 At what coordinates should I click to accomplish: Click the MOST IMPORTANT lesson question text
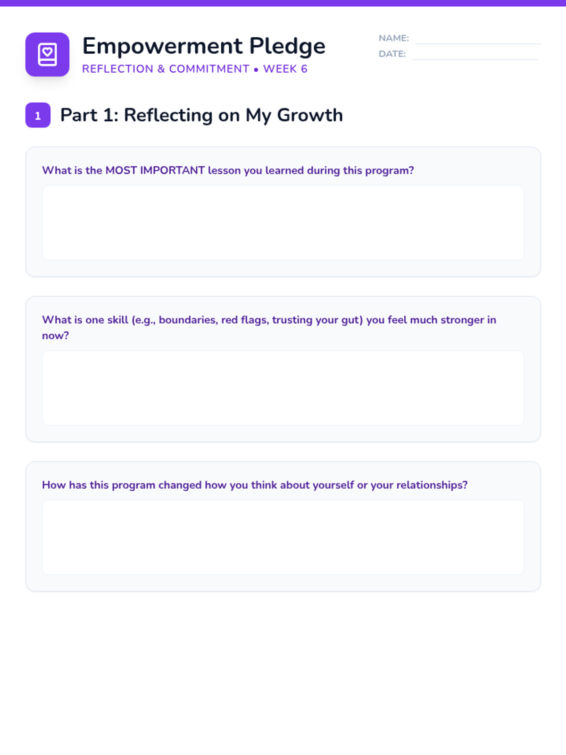coord(228,170)
